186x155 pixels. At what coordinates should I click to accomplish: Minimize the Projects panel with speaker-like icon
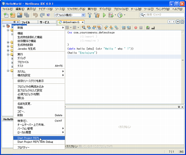coord(14,22)
